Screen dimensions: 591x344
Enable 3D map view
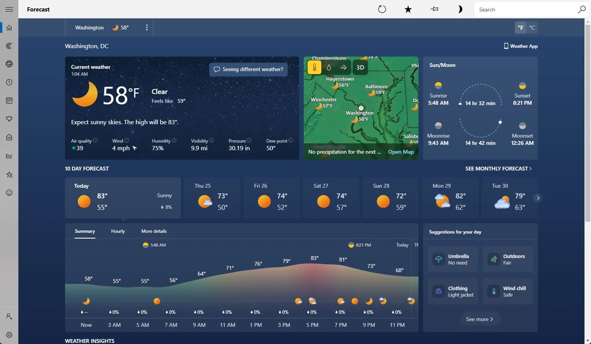(x=360, y=67)
